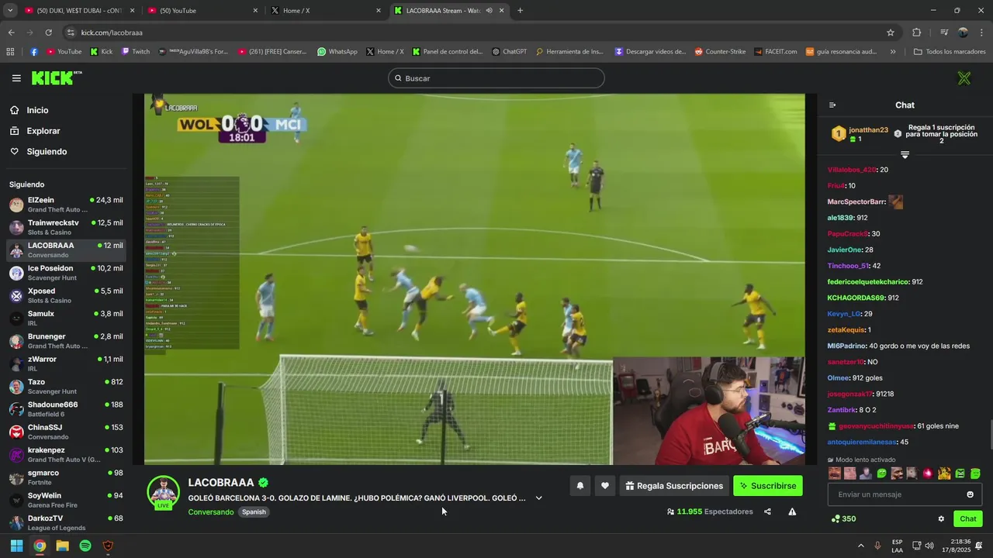993x558 pixels.
Task: Open WhatsApp bookmark
Action: 337,52
